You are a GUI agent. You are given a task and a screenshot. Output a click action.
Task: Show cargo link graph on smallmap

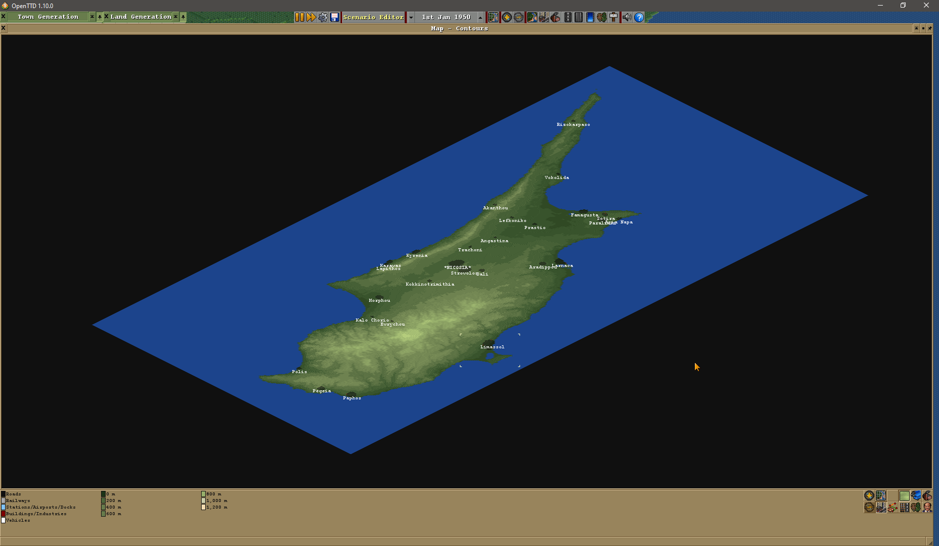[x=893, y=507]
